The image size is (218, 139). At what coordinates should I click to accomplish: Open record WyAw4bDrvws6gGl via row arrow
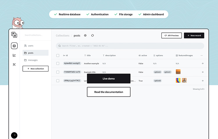(203, 63)
